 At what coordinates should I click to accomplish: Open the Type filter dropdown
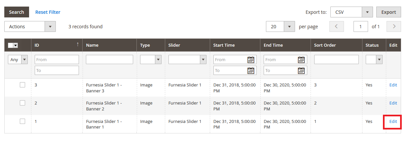point(150,59)
